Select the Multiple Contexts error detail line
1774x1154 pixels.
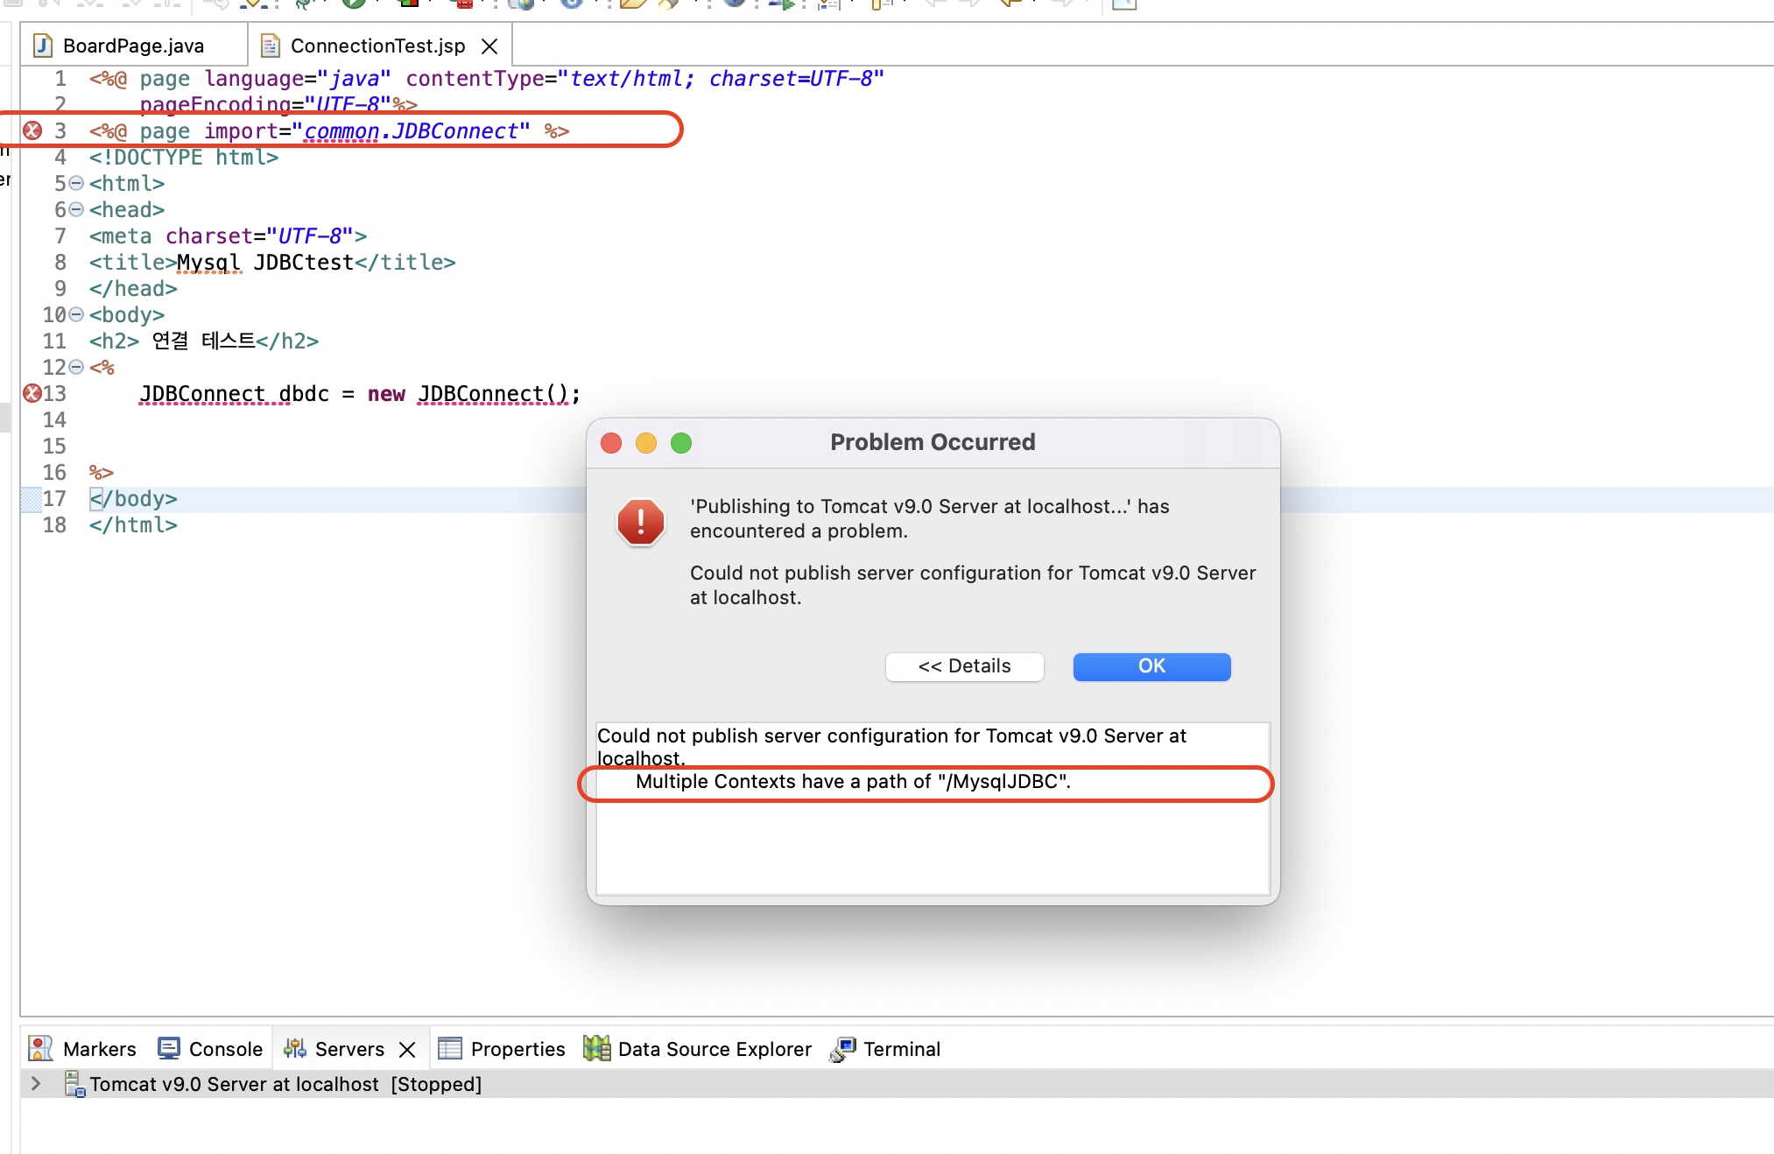852,781
